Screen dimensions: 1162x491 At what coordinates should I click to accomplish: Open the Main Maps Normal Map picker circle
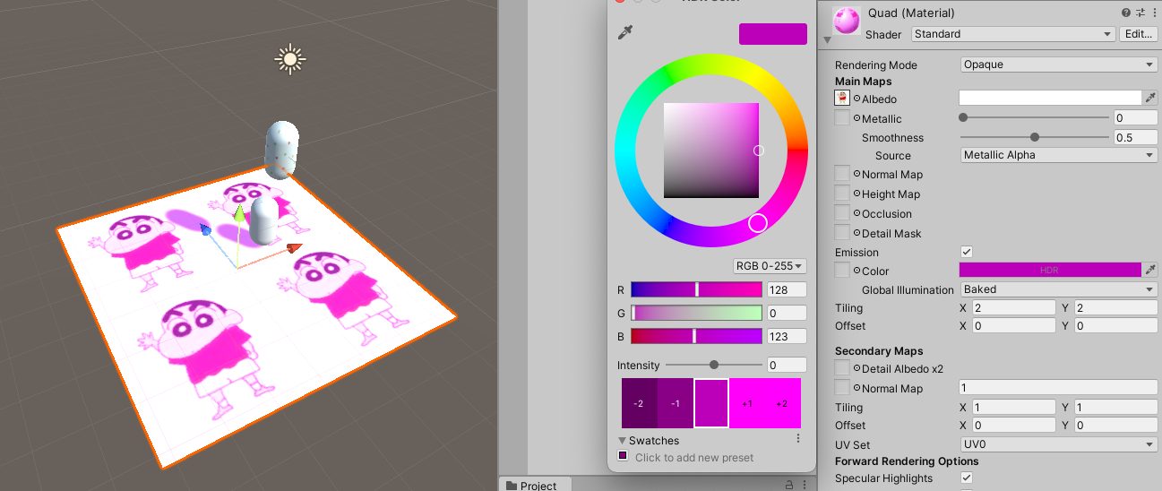coord(857,175)
